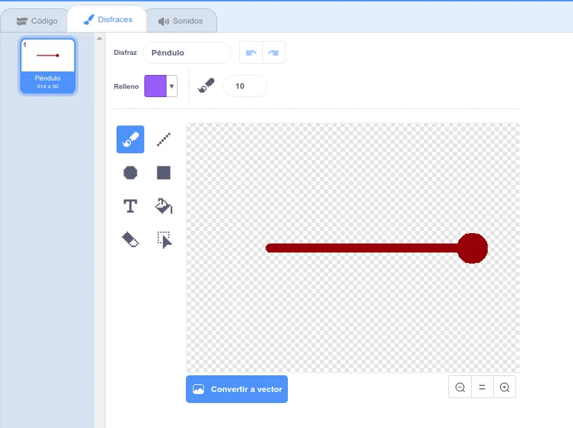Select the Rectangle tool
The image size is (573, 428).
coord(163,173)
